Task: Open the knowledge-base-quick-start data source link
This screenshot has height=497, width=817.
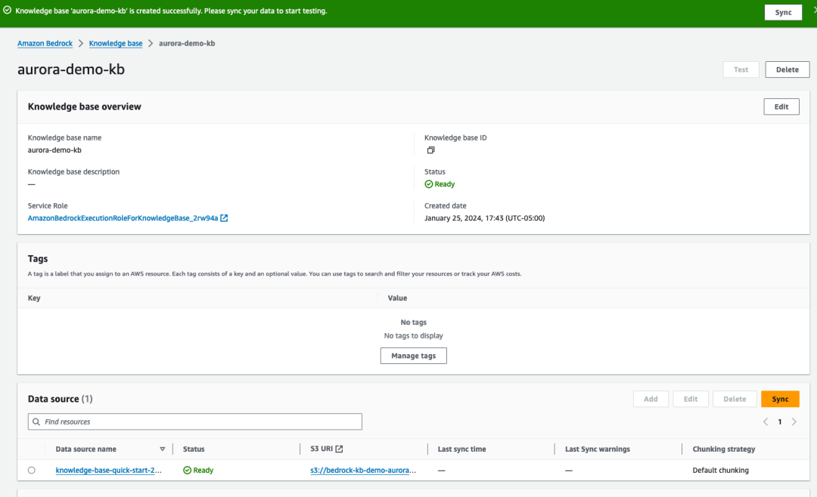Action: [108, 470]
